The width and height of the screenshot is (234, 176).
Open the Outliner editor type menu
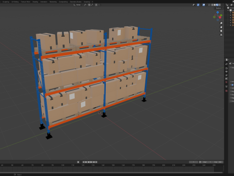click(x=227, y=5)
